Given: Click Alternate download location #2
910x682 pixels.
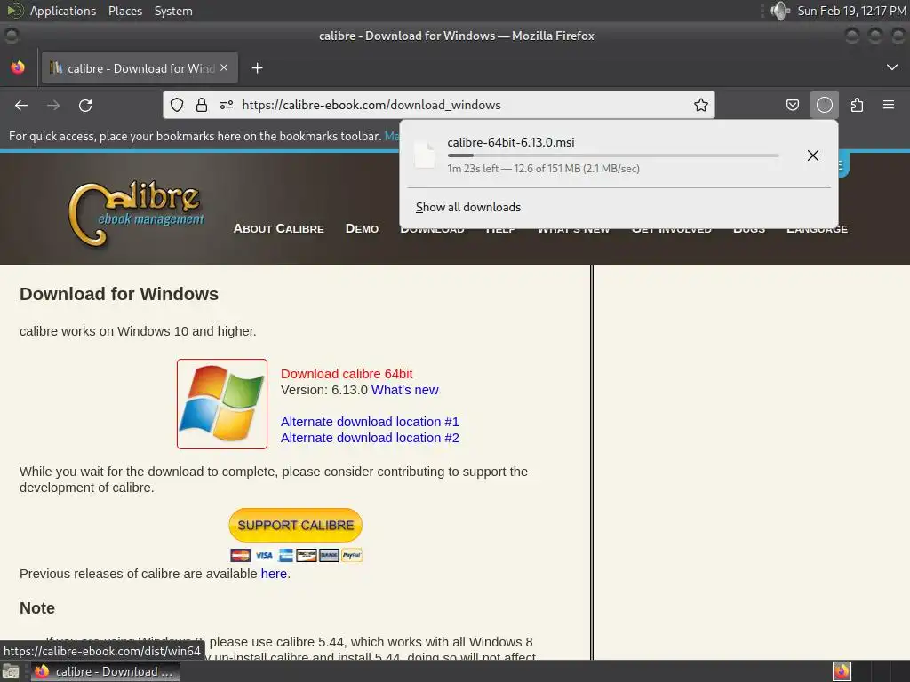Looking at the screenshot, I should 370,438.
